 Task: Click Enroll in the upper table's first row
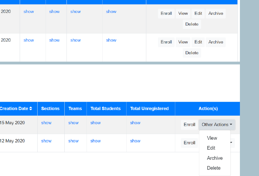(x=166, y=14)
